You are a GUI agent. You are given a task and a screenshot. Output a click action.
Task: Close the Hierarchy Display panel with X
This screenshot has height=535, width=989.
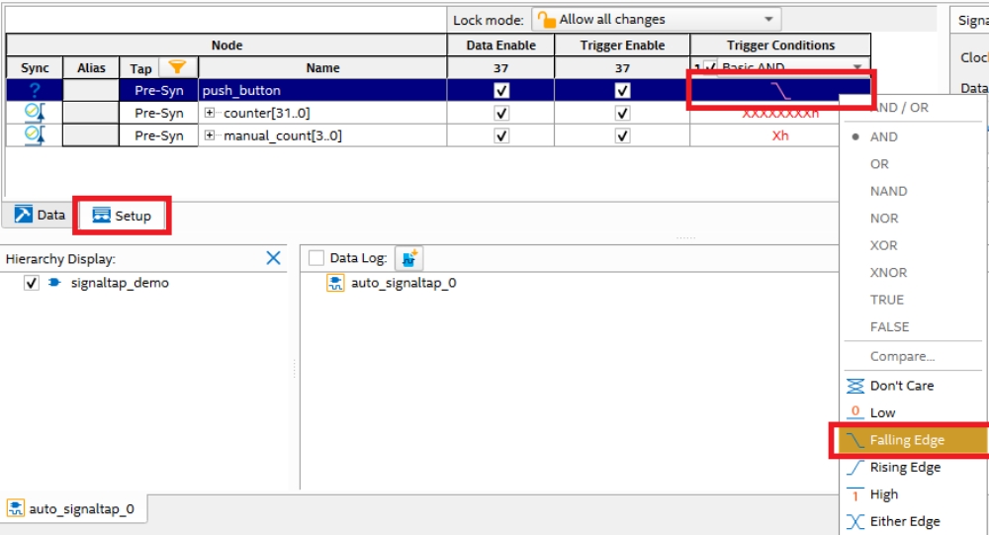point(274,258)
